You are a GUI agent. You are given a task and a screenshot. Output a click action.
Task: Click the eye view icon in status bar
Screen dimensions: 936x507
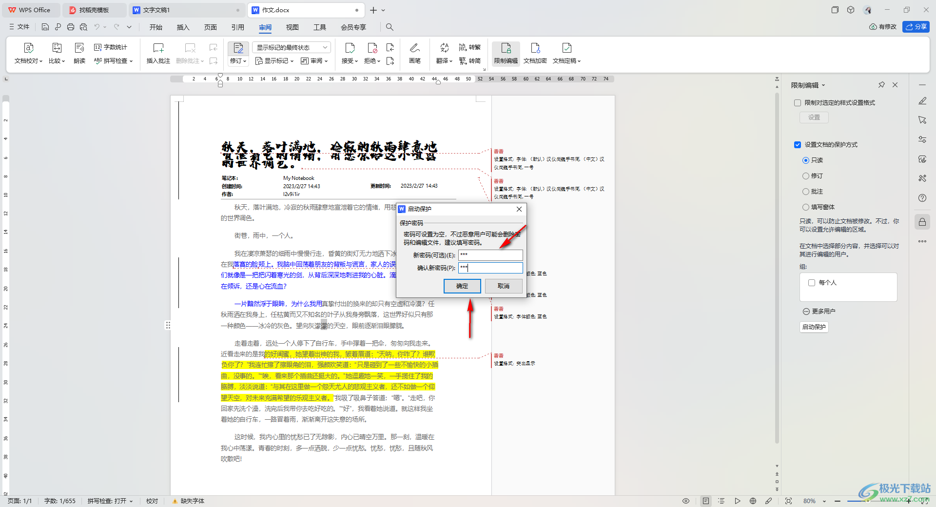tap(686, 501)
